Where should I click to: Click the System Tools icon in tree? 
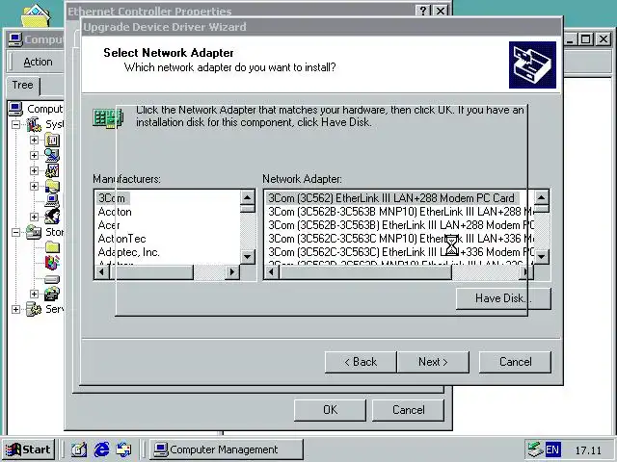click(x=34, y=124)
